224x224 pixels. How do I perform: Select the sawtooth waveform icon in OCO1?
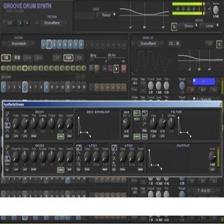(7, 120)
